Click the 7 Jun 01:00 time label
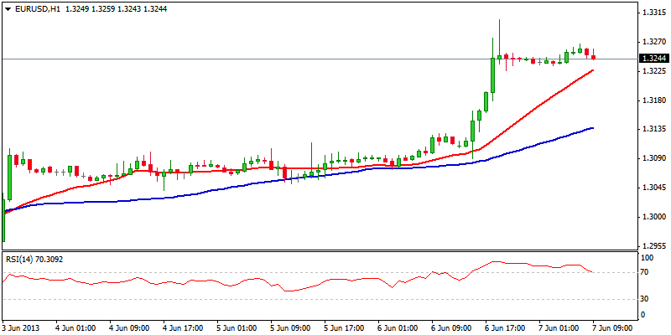This screenshot has height=335, width=671. 559,328
